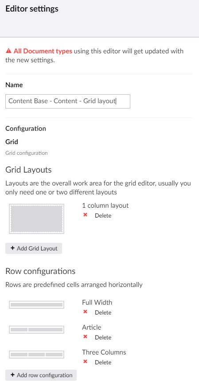Delete the 1 column layout
The height and width of the screenshot is (387, 199).
point(103,215)
